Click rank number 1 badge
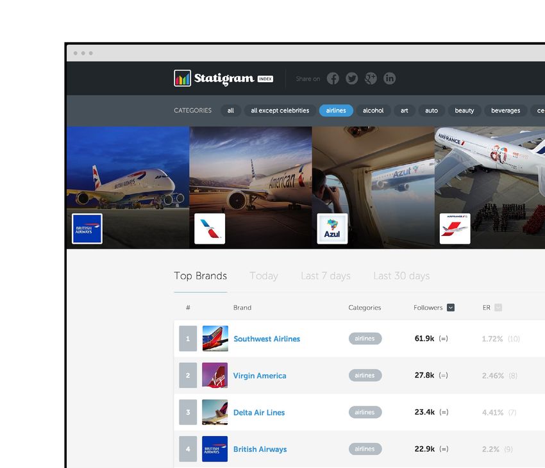 point(188,338)
